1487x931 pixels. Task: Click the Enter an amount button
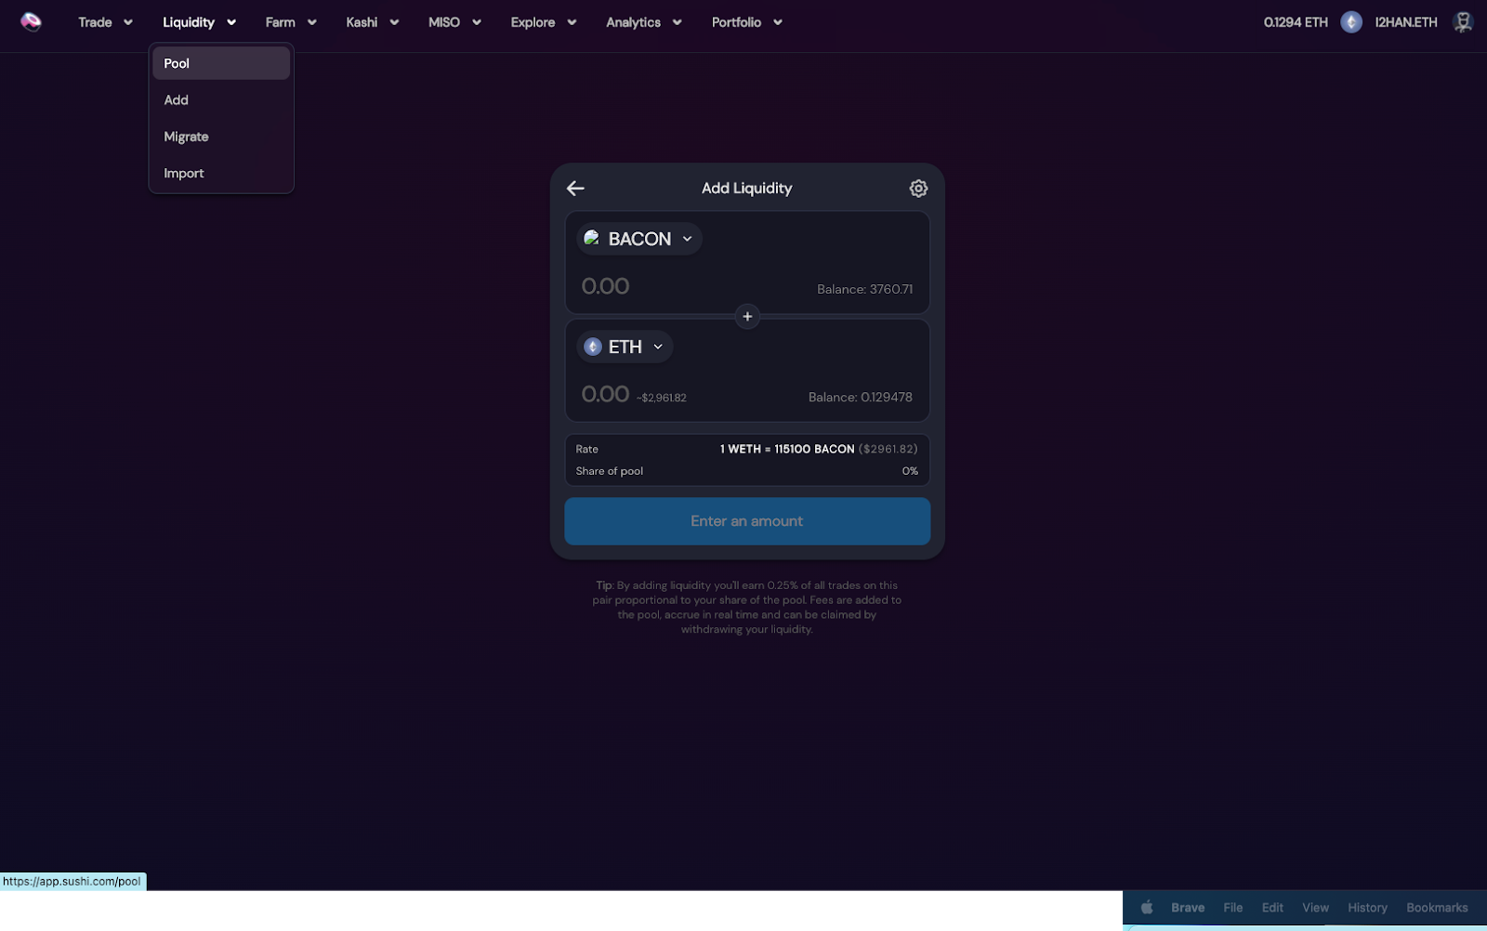coord(747,521)
